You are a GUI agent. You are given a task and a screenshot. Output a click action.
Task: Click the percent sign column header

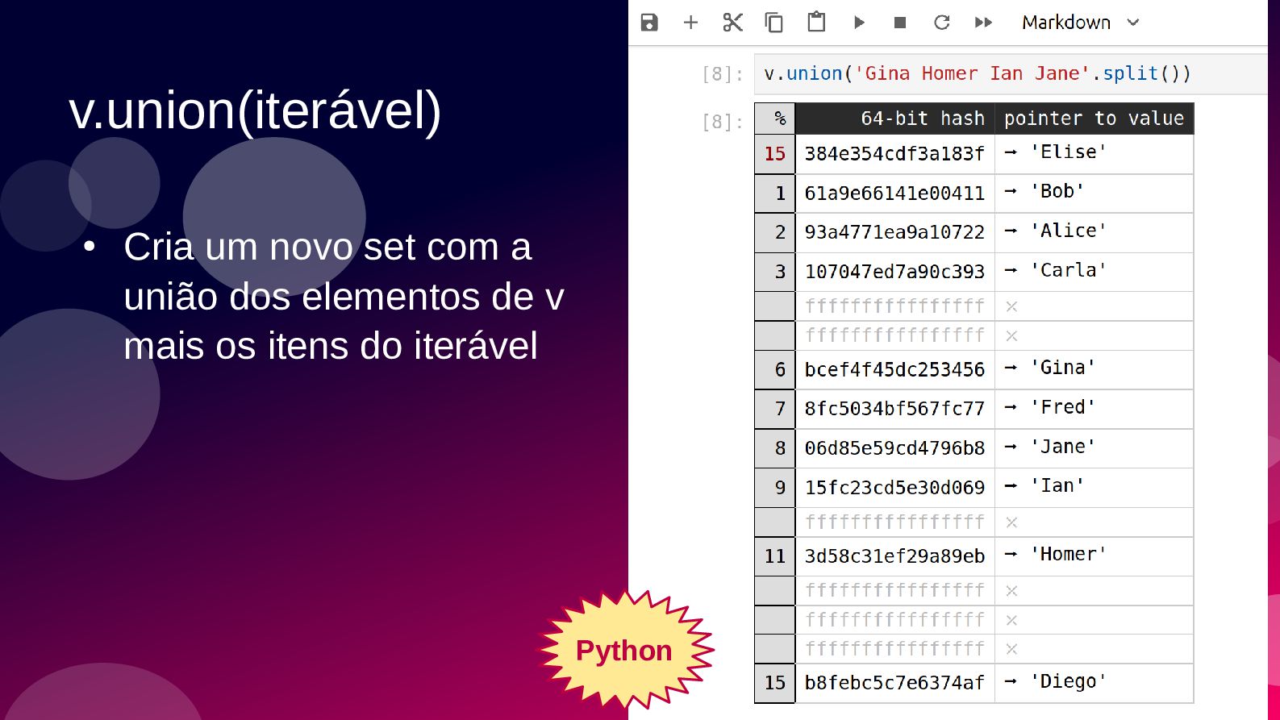coord(775,119)
